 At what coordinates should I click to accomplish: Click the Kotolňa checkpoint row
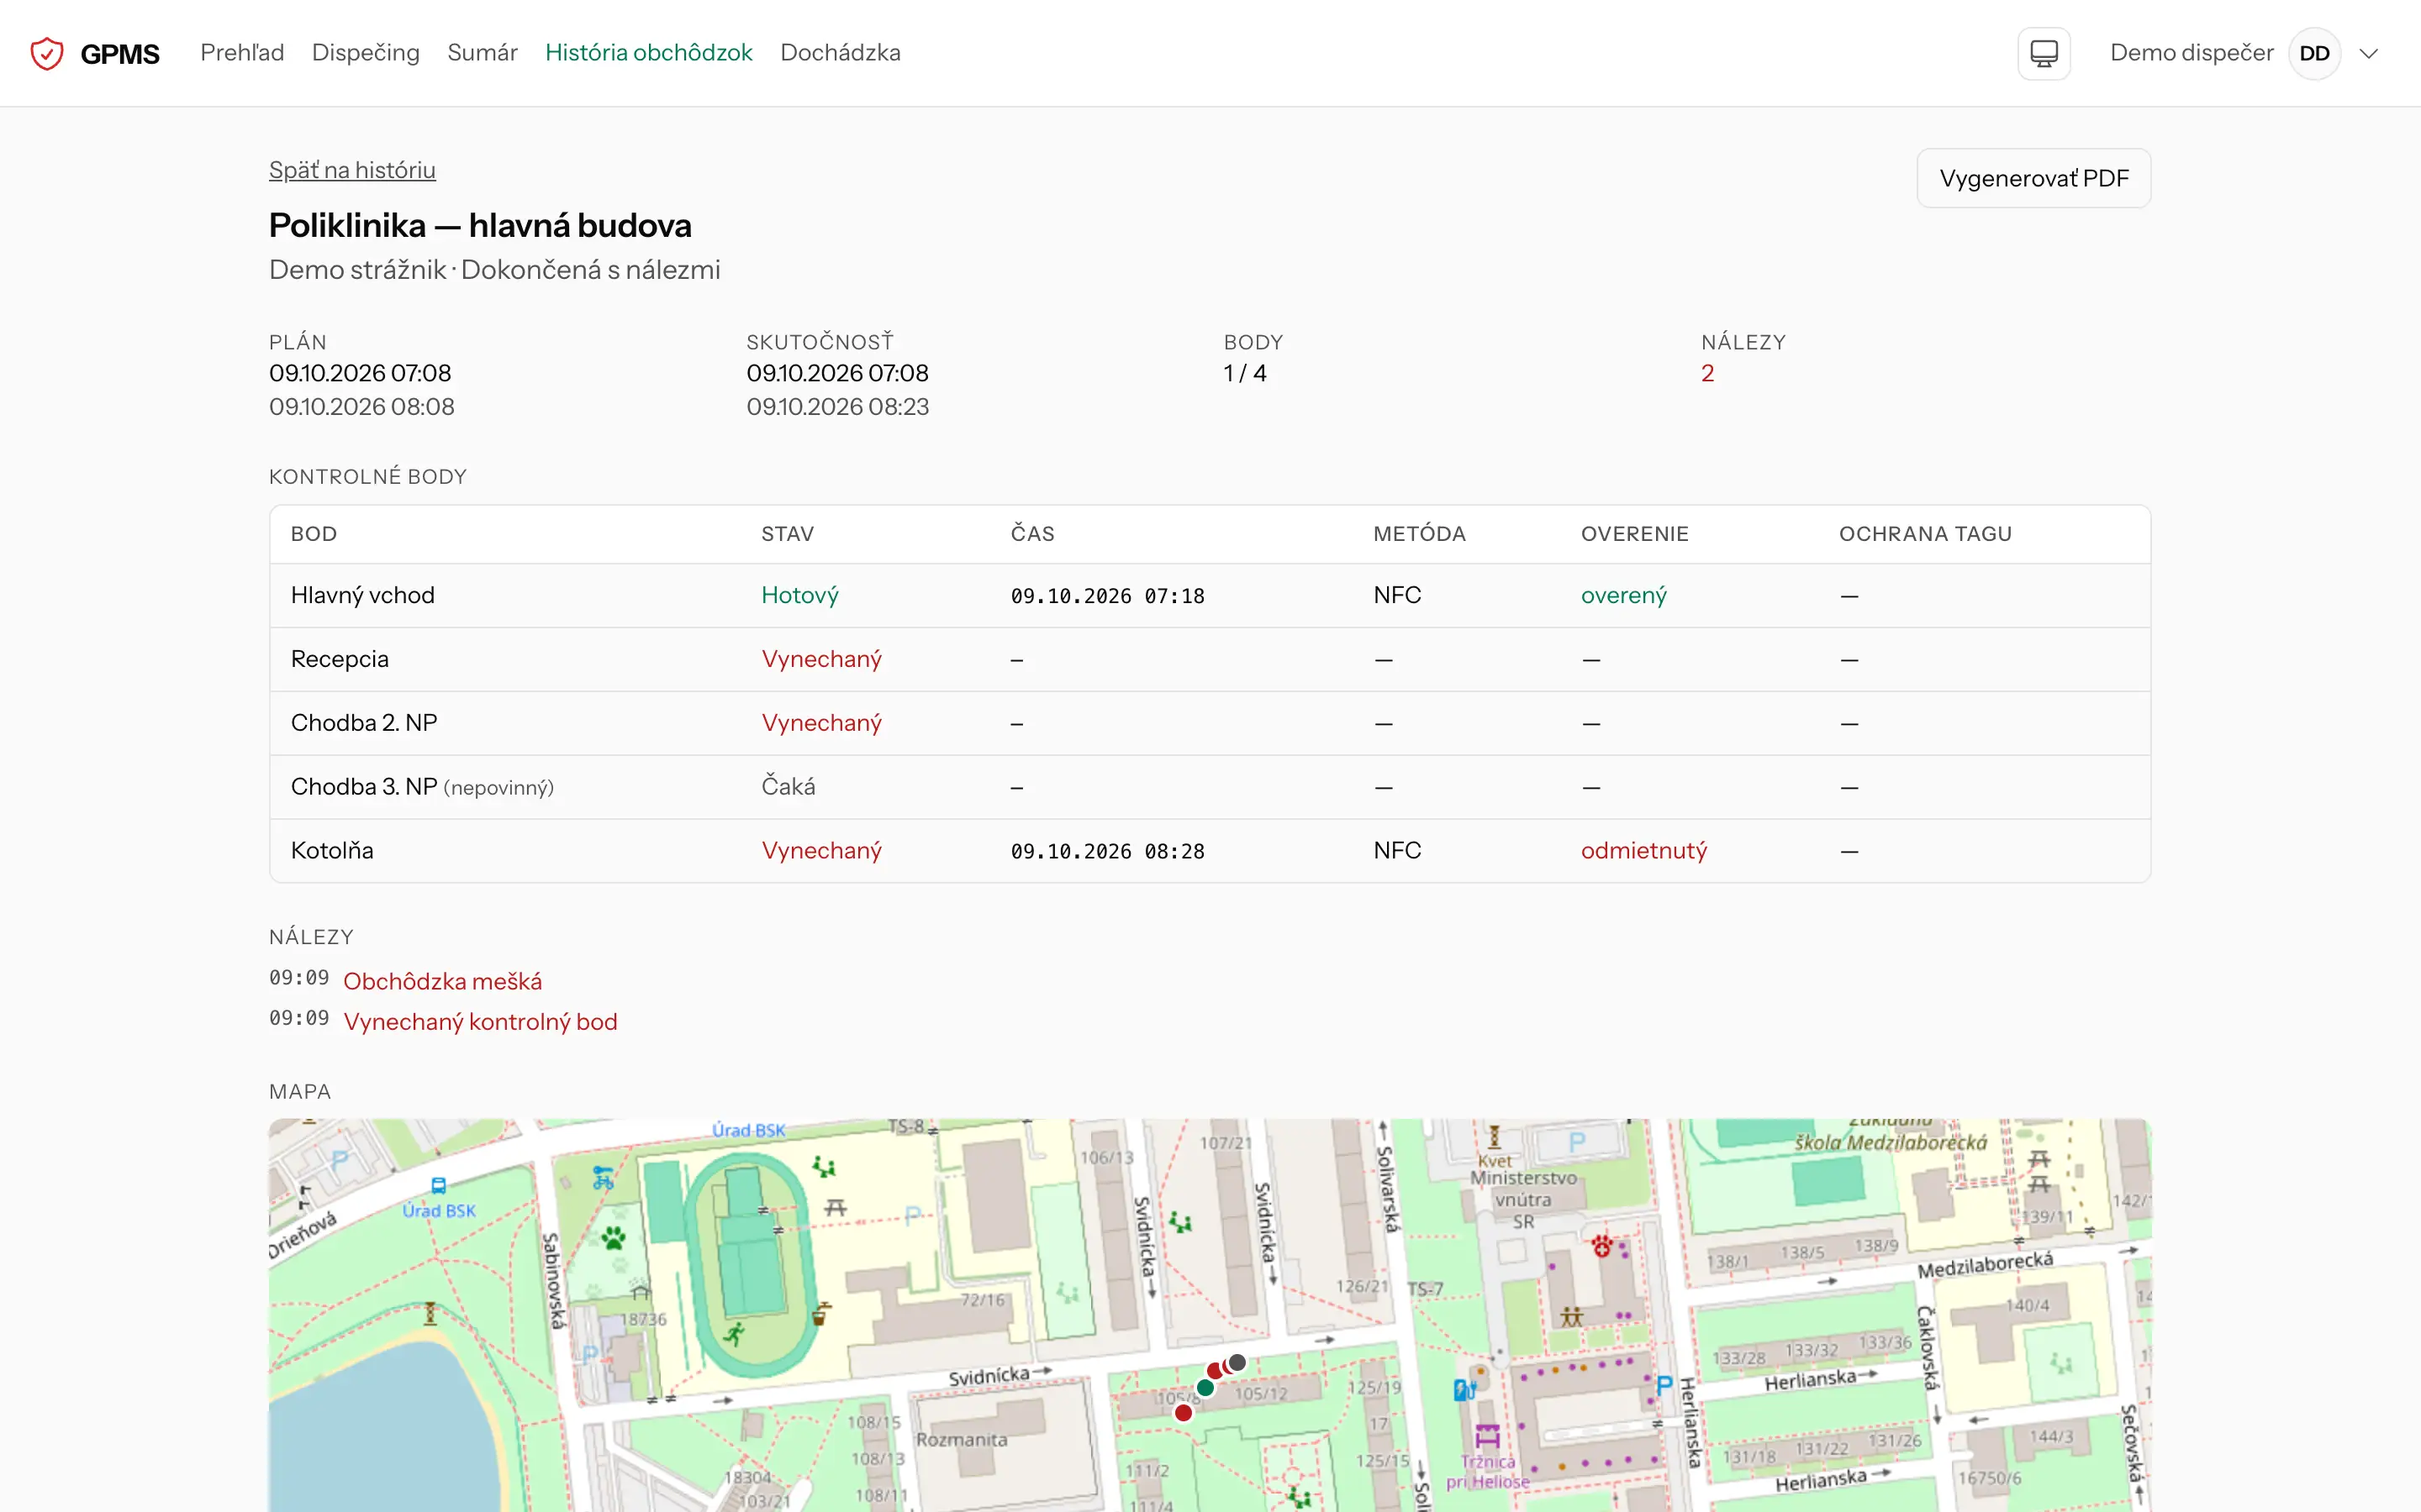coord(1210,851)
